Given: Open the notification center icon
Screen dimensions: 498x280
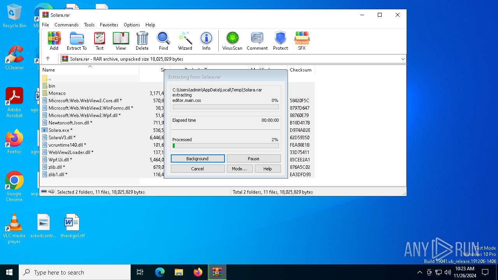Looking at the screenshot, I should click(x=486, y=272).
